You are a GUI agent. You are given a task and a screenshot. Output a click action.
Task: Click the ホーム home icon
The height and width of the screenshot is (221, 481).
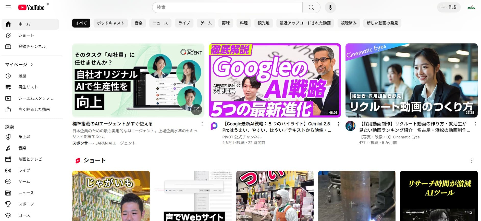[x=8, y=24]
